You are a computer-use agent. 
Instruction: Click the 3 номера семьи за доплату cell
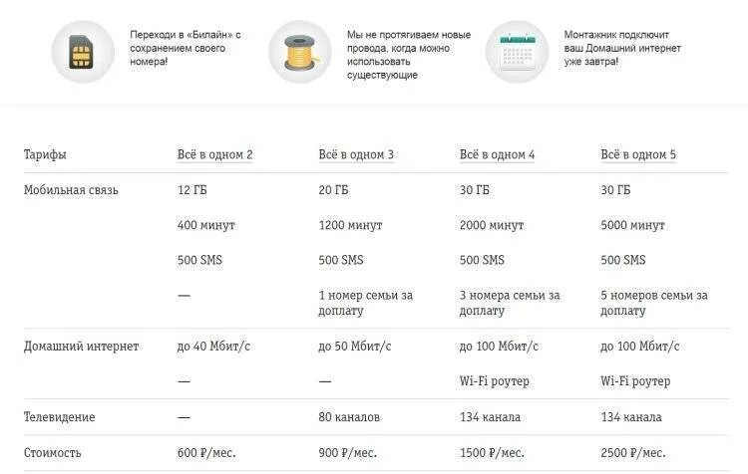[509, 303]
